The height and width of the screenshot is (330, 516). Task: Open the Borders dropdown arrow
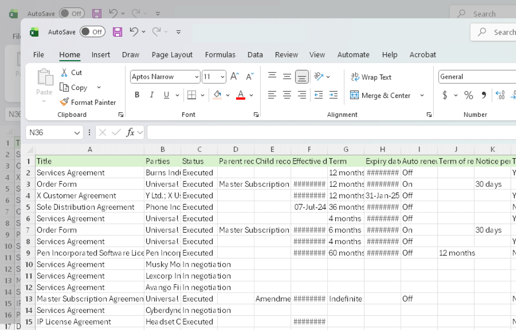pos(202,95)
